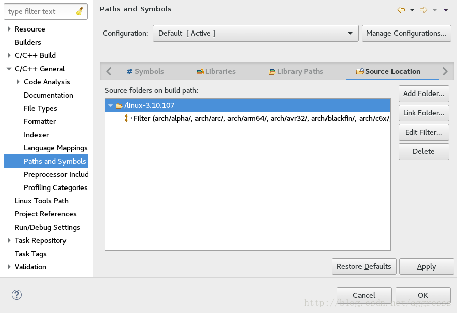This screenshot has width=457, height=313.
Task: Click the Manage Configurations button
Action: (x=406, y=33)
